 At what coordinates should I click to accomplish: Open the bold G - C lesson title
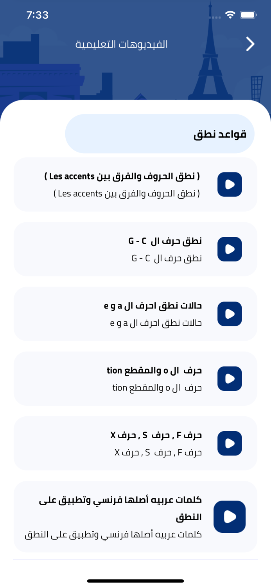tap(165, 241)
